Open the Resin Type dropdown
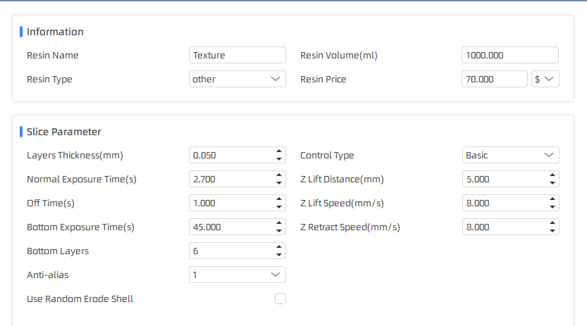 [237, 79]
